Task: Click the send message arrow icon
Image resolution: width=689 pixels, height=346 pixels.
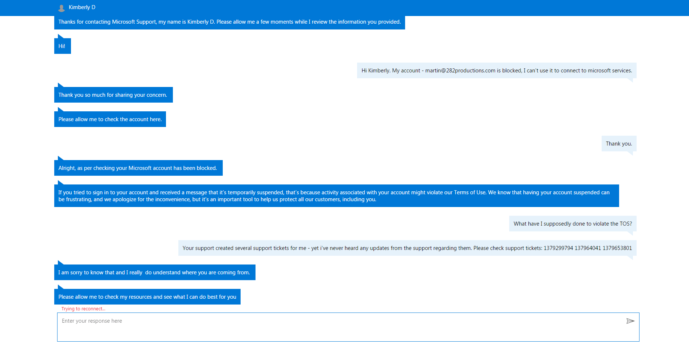Action: (x=630, y=321)
